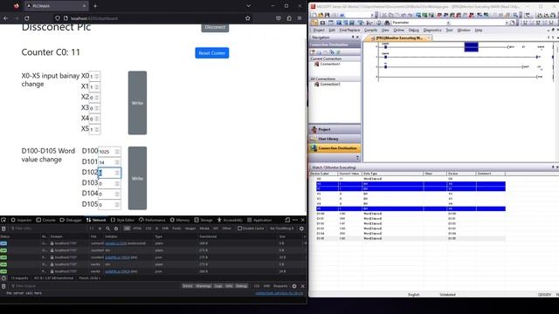Open the Memory devtools tab
Image resolution: width=559 pixels, height=314 pixels.
coord(180,220)
